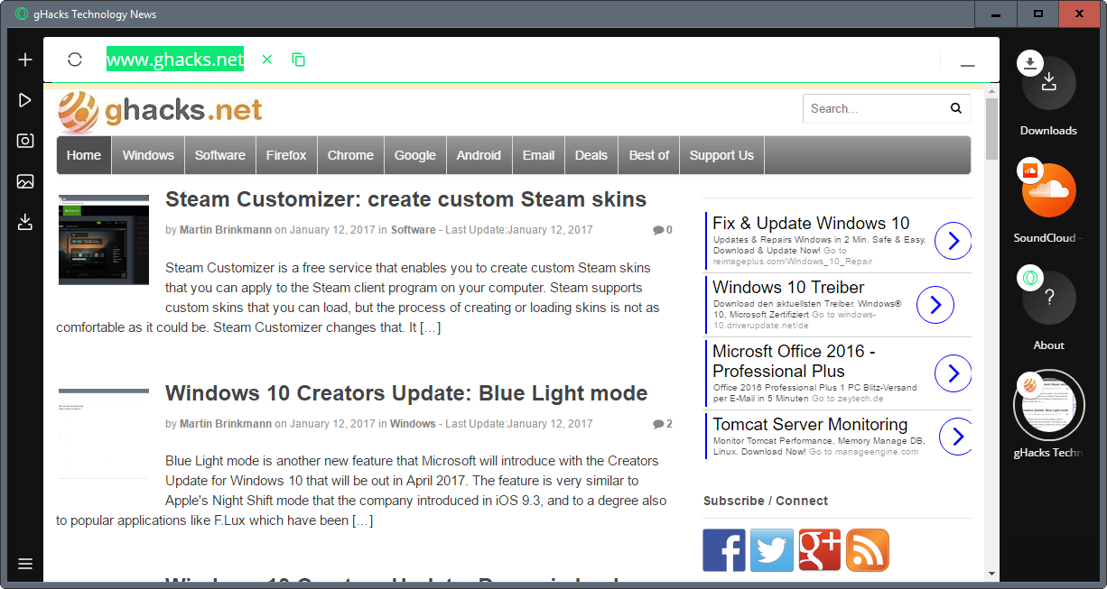
Task: Click the arrow for Microsoft Office 2016 ad
Action: (x=953, y=373)
